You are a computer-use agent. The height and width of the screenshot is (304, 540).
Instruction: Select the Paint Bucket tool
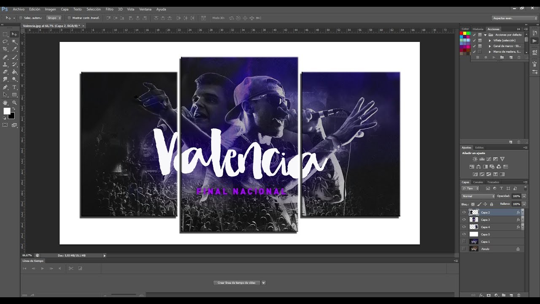[14, 71]
